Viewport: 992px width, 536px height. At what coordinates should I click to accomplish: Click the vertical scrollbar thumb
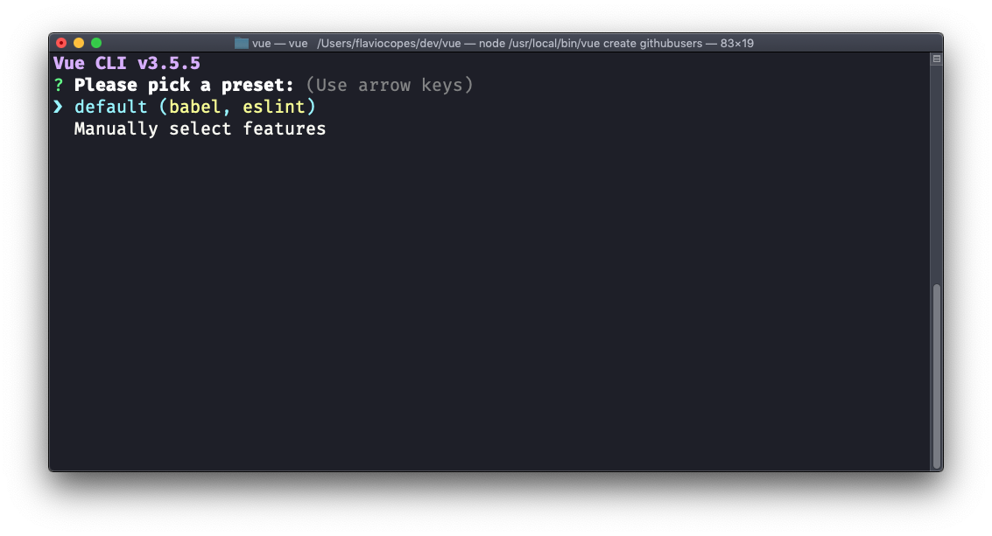(936, 376)
